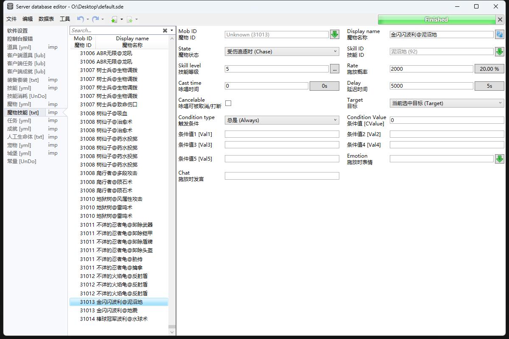Click the refresh icon beside Display name
Screen dimensions: 509x339
[x=499, y=35]
